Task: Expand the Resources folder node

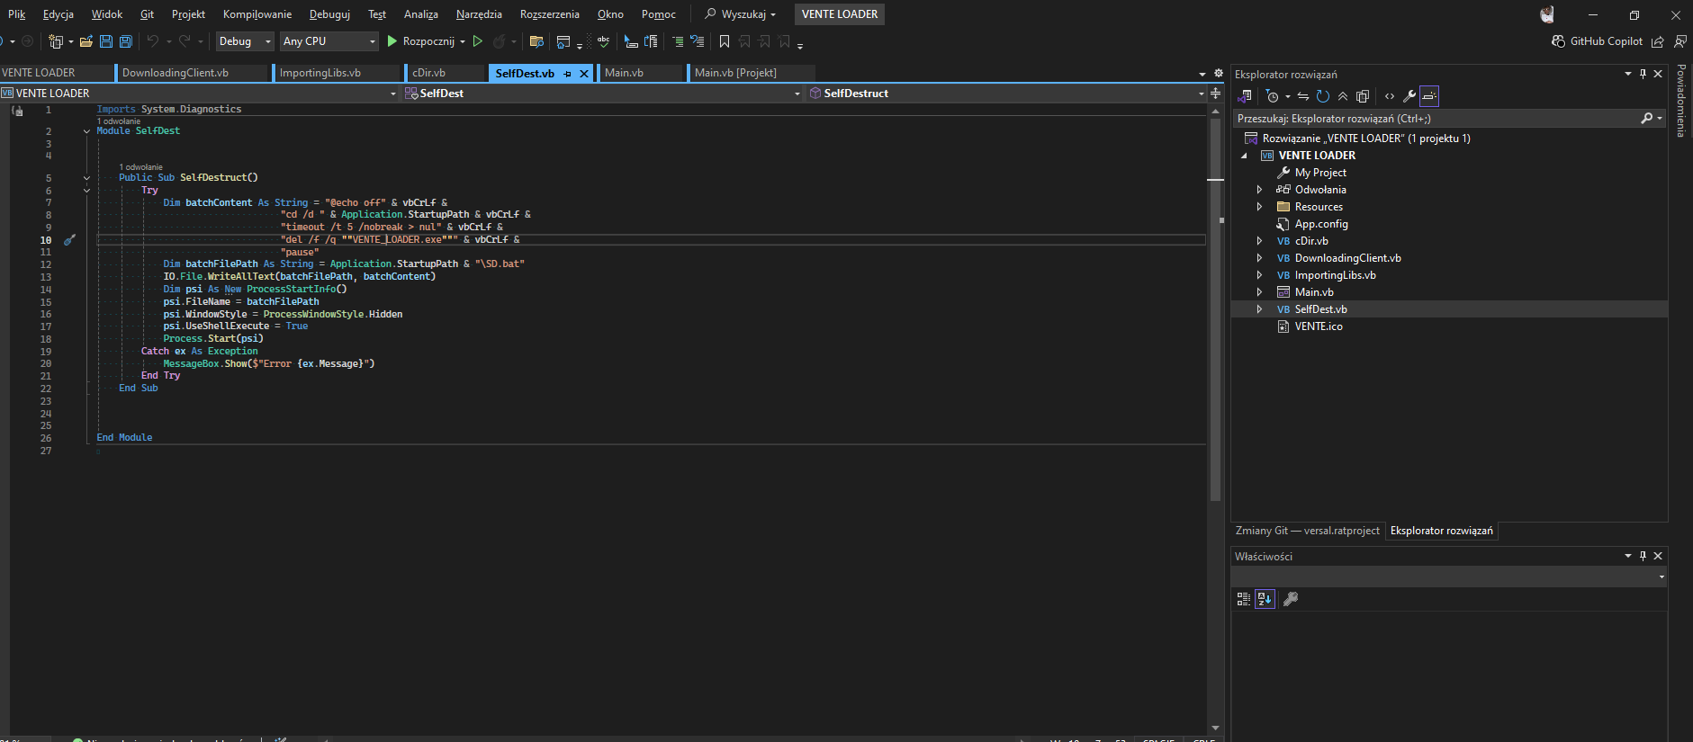Action: tap(1259, 207)
